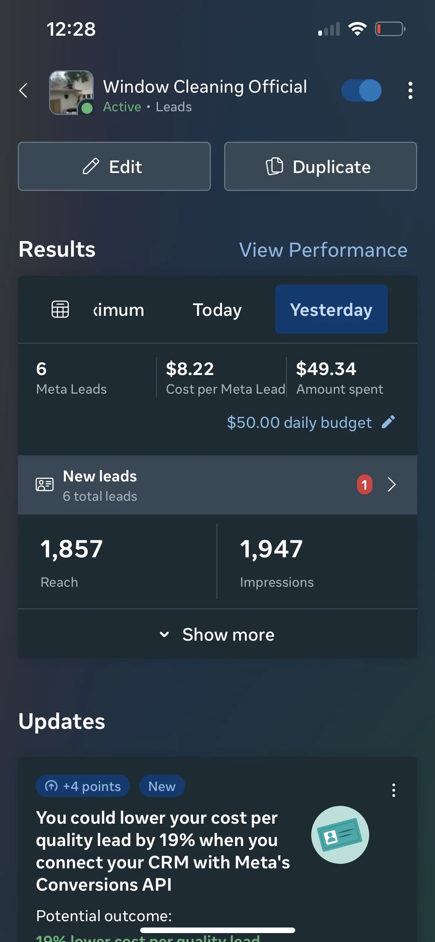This screenshot has width=435, height=942.
Task: Tap the red new leads notification badge
Action: (365, 484)
